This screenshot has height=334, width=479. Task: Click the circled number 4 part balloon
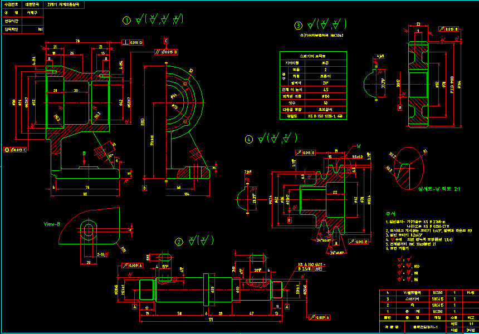(x=249, y=139)
